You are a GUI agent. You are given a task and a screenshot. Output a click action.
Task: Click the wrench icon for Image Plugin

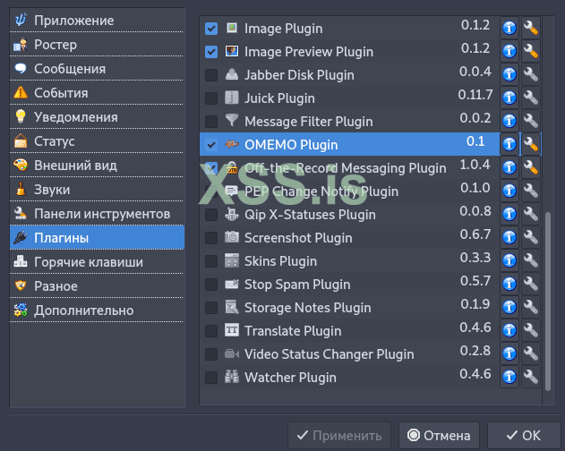tap(531, 28)
